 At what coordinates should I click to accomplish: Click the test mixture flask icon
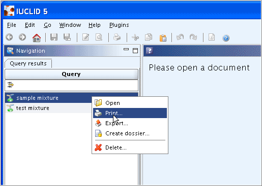(x=10, y=108)
